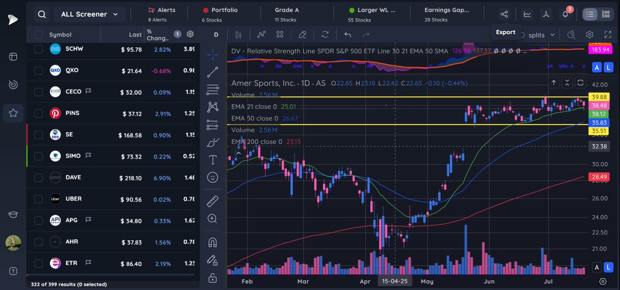Viewport: 620px width, 290px height.
Task: Select the horizontal lines Fibonacci tool
Action: point(212,89)
